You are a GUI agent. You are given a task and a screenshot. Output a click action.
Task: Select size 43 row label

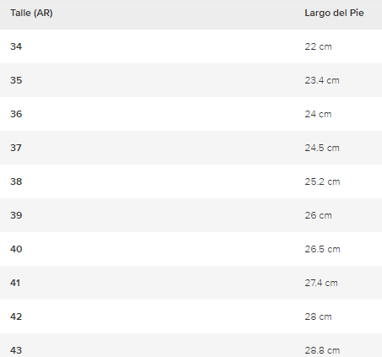point(16,350)
